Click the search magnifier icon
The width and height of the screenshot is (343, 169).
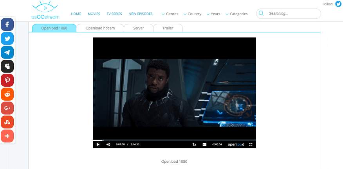pos(261,14)
